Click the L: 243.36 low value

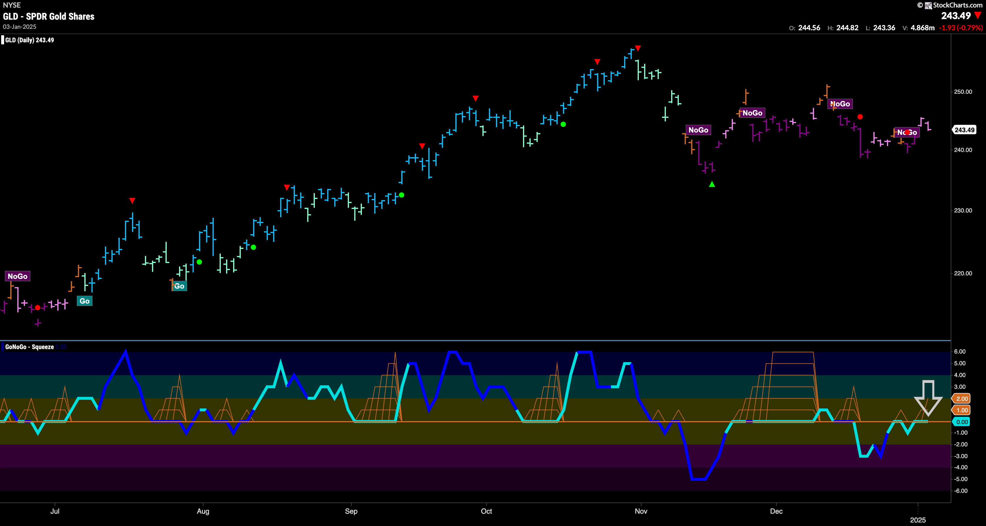tap(880, 28)
